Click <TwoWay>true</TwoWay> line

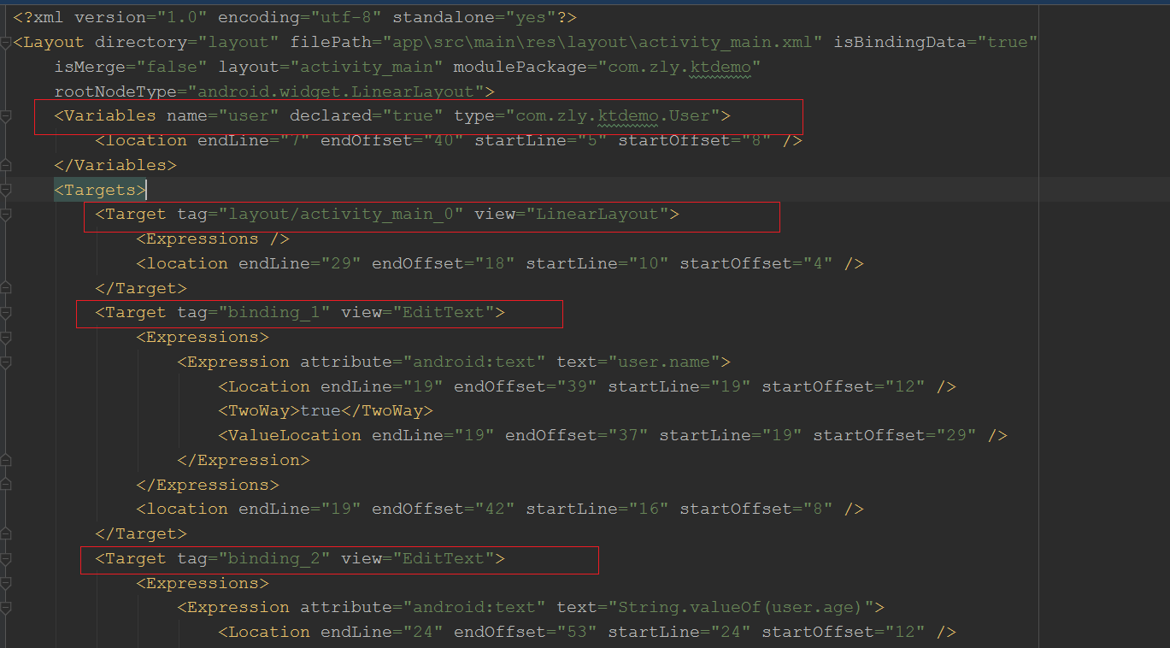[326, 410]
